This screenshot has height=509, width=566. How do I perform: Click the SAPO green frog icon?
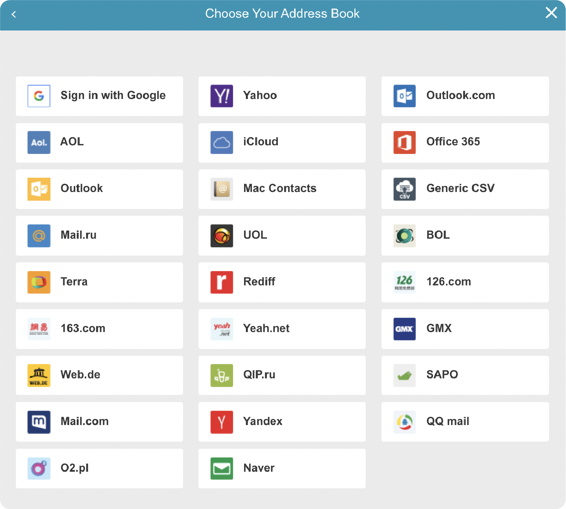pos(404,375)
